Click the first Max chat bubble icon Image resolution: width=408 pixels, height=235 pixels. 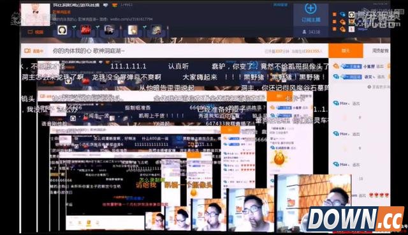pyautogui.click(x=336, y=103)
